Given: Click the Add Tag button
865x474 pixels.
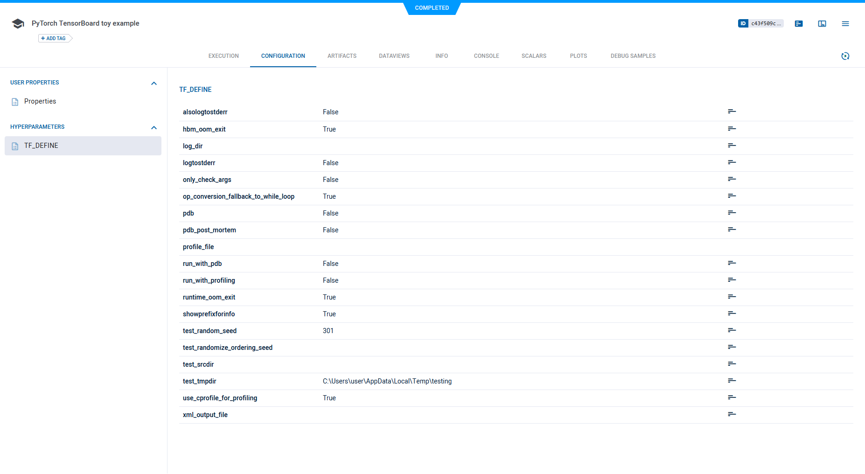Looking at the screenshot, I should coord(54,38).
